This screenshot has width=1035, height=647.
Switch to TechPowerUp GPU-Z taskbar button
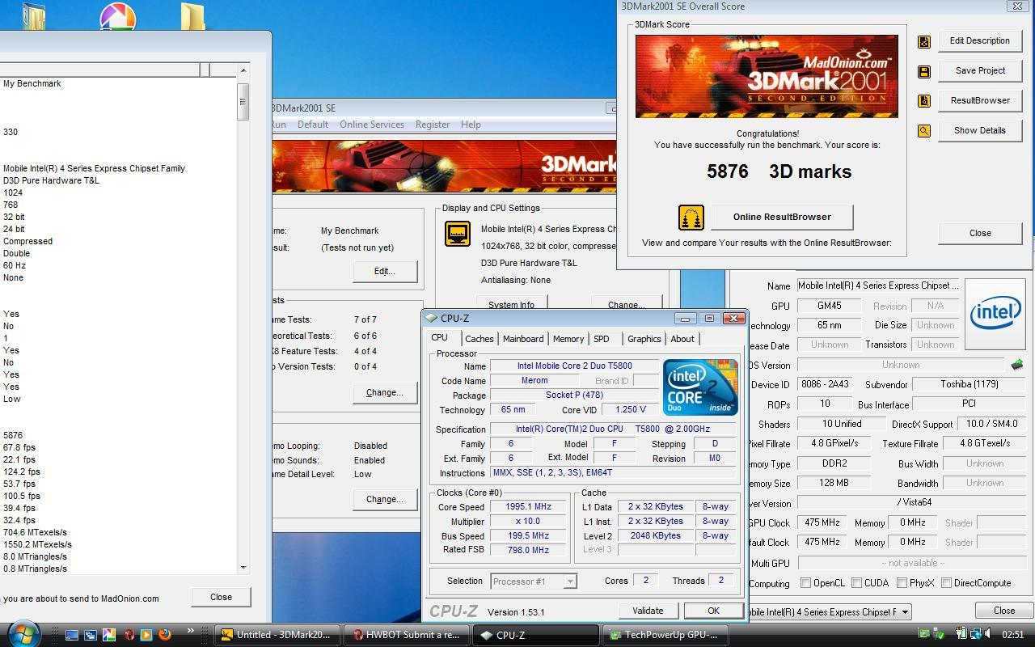pos(664,635)
